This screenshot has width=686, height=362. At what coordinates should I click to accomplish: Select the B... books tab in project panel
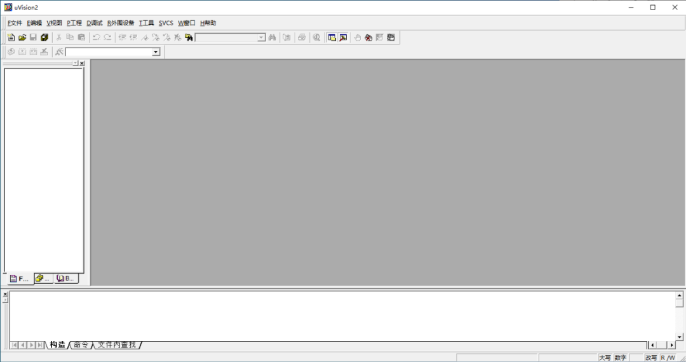(x=65, y=279)
